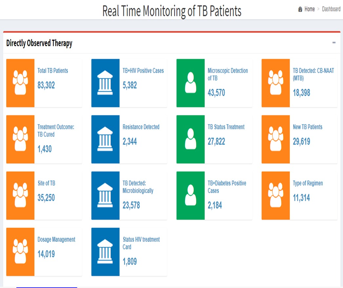Click the blue Status HIV treatment Card icon
Screen dimensions: 343x288
coord(105,252)
